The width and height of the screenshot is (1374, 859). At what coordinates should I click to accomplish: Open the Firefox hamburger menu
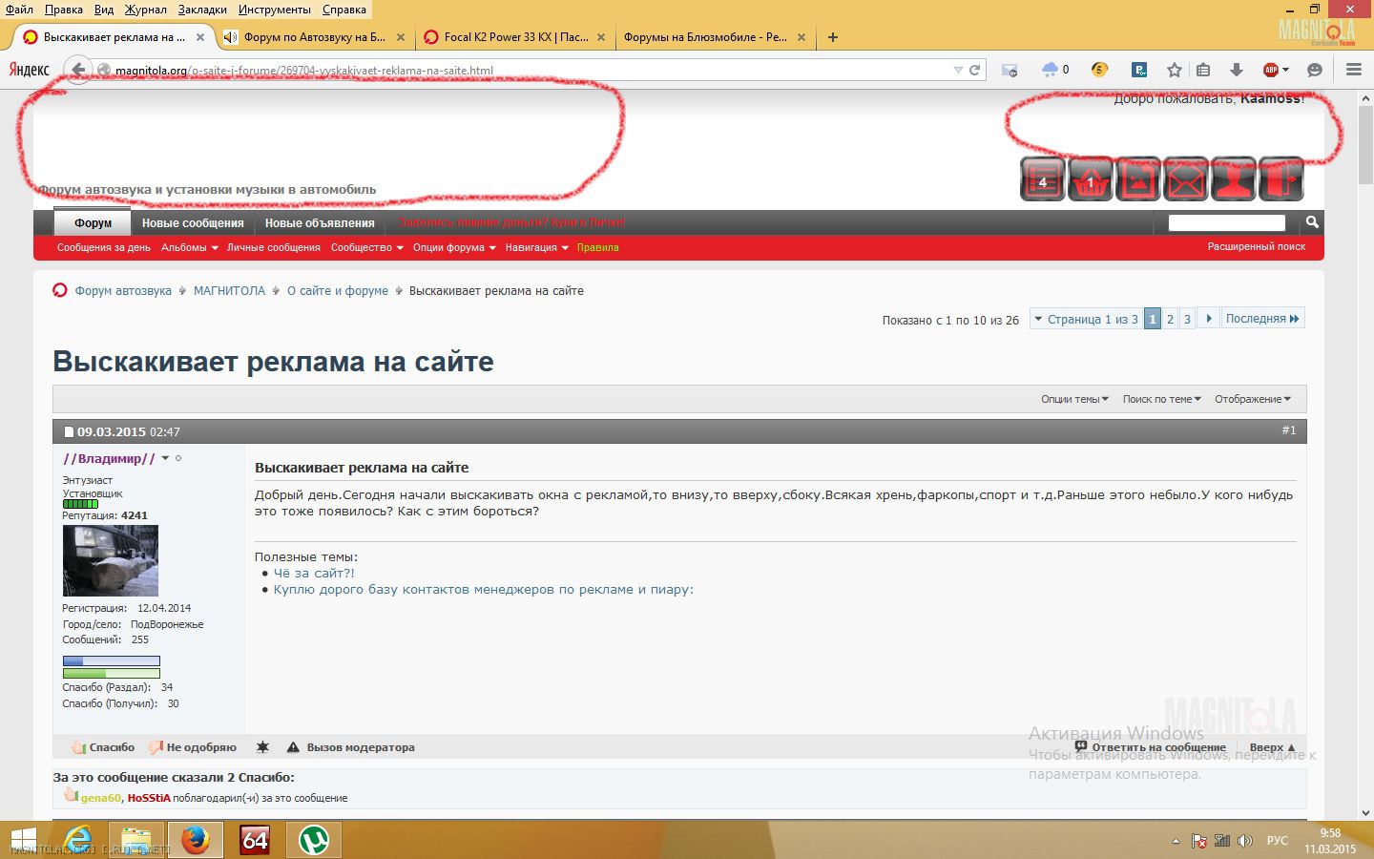[x=1353, y=70]
